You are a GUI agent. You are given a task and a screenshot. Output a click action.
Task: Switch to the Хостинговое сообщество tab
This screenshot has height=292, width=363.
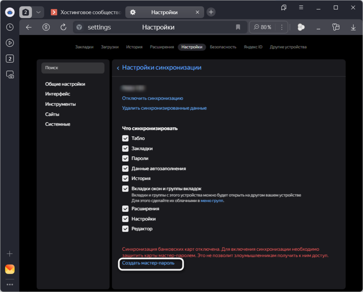(86, 12)
